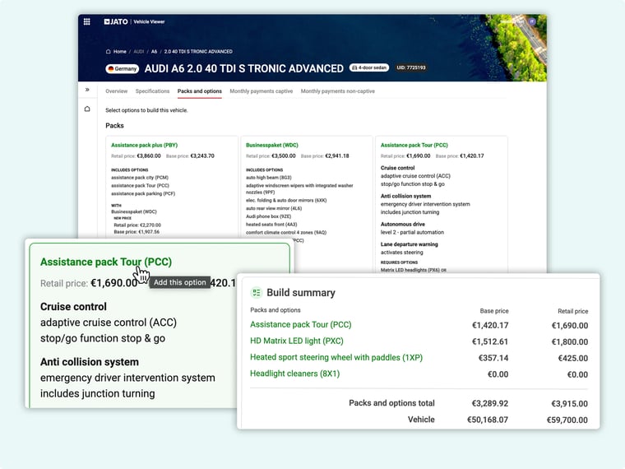625x469 pixels.
Task: Click 'Audi phone box (9ZE)' option text
Action: pyautogui.click(x=268, y=216)
